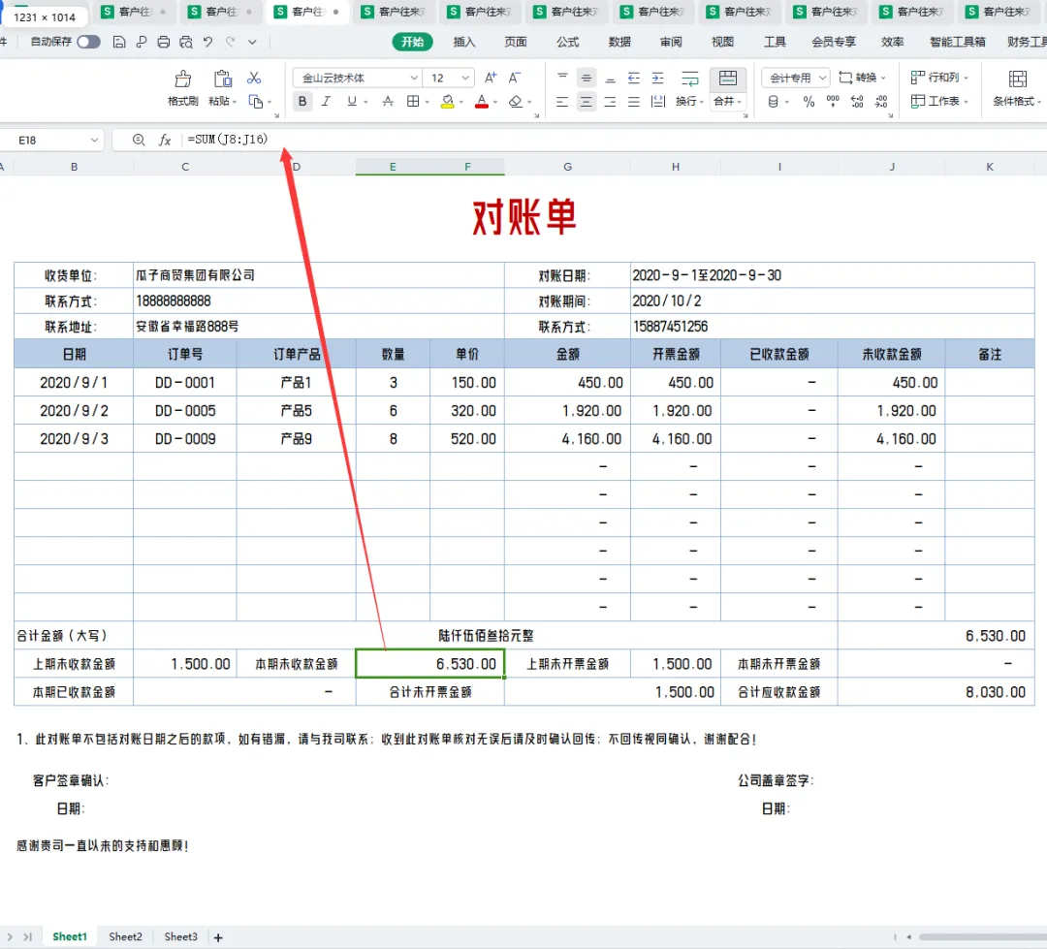Image resolution: width=1047 pixels, height=949 pixels.
Task: Open the 合并 merge cells dropdown
Action: click(x=728, y=102)
